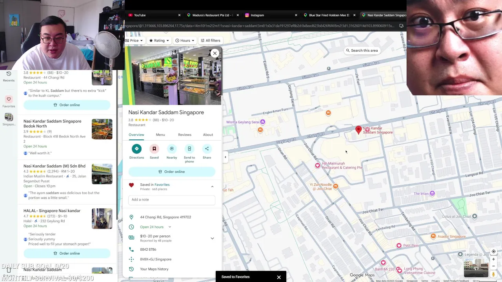Open Recents in the sidebar
Image resolution: width=502 pixels, height=282 pixels.
(9, 76)
